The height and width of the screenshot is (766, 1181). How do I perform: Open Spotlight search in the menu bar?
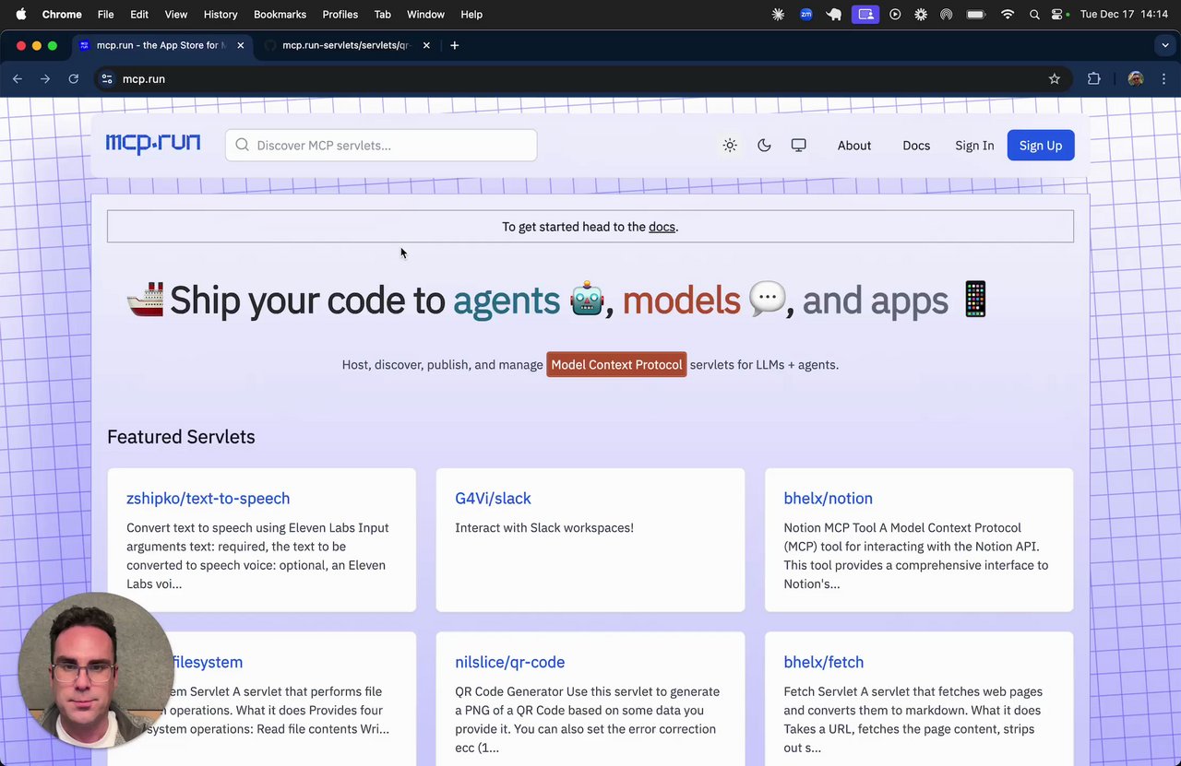pyautogui.click(x=1034, y=15)
